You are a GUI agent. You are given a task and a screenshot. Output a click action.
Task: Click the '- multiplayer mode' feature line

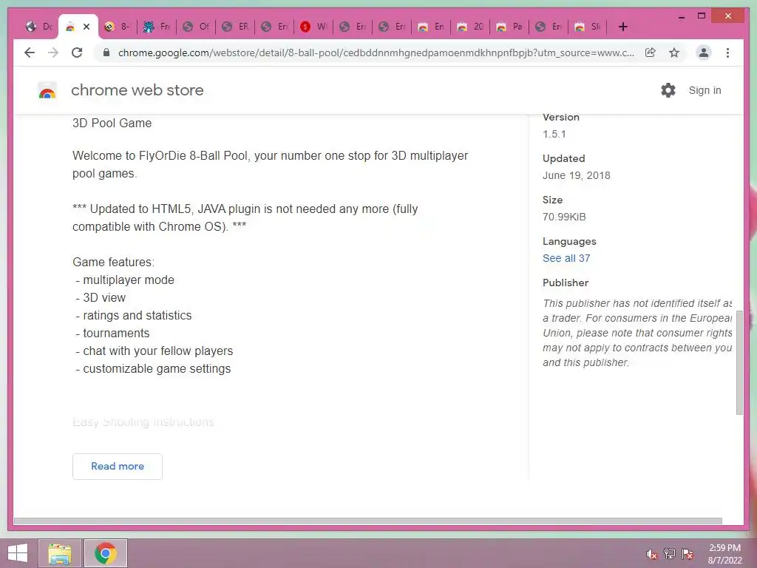(x=124, y=280)
